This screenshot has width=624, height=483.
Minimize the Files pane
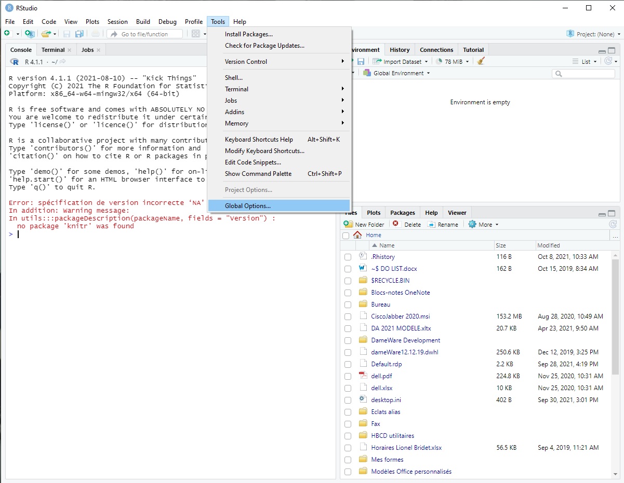click(602, 214)
